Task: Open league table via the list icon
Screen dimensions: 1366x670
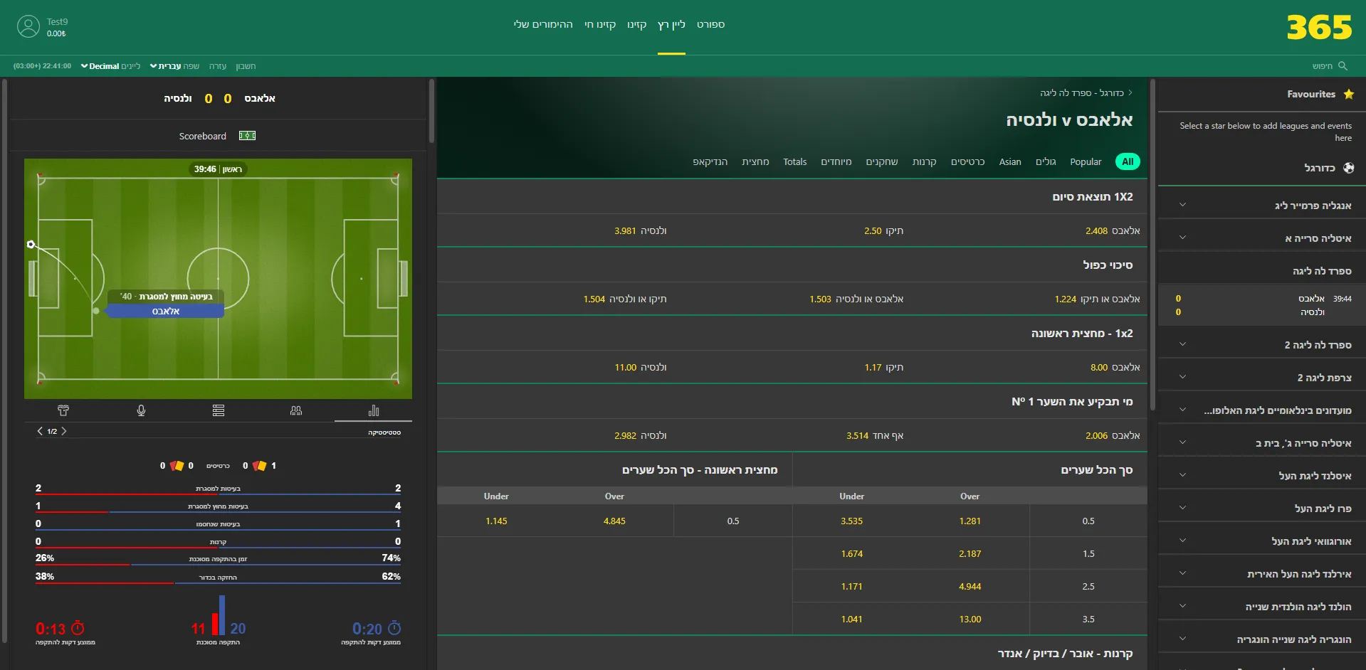Action: 219,410
